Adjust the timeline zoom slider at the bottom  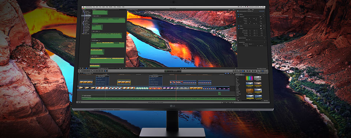tap(226, 102)
